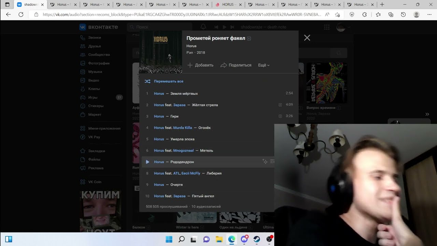
Task: Open artist Murda Killa link
Action: pos(183,128)
